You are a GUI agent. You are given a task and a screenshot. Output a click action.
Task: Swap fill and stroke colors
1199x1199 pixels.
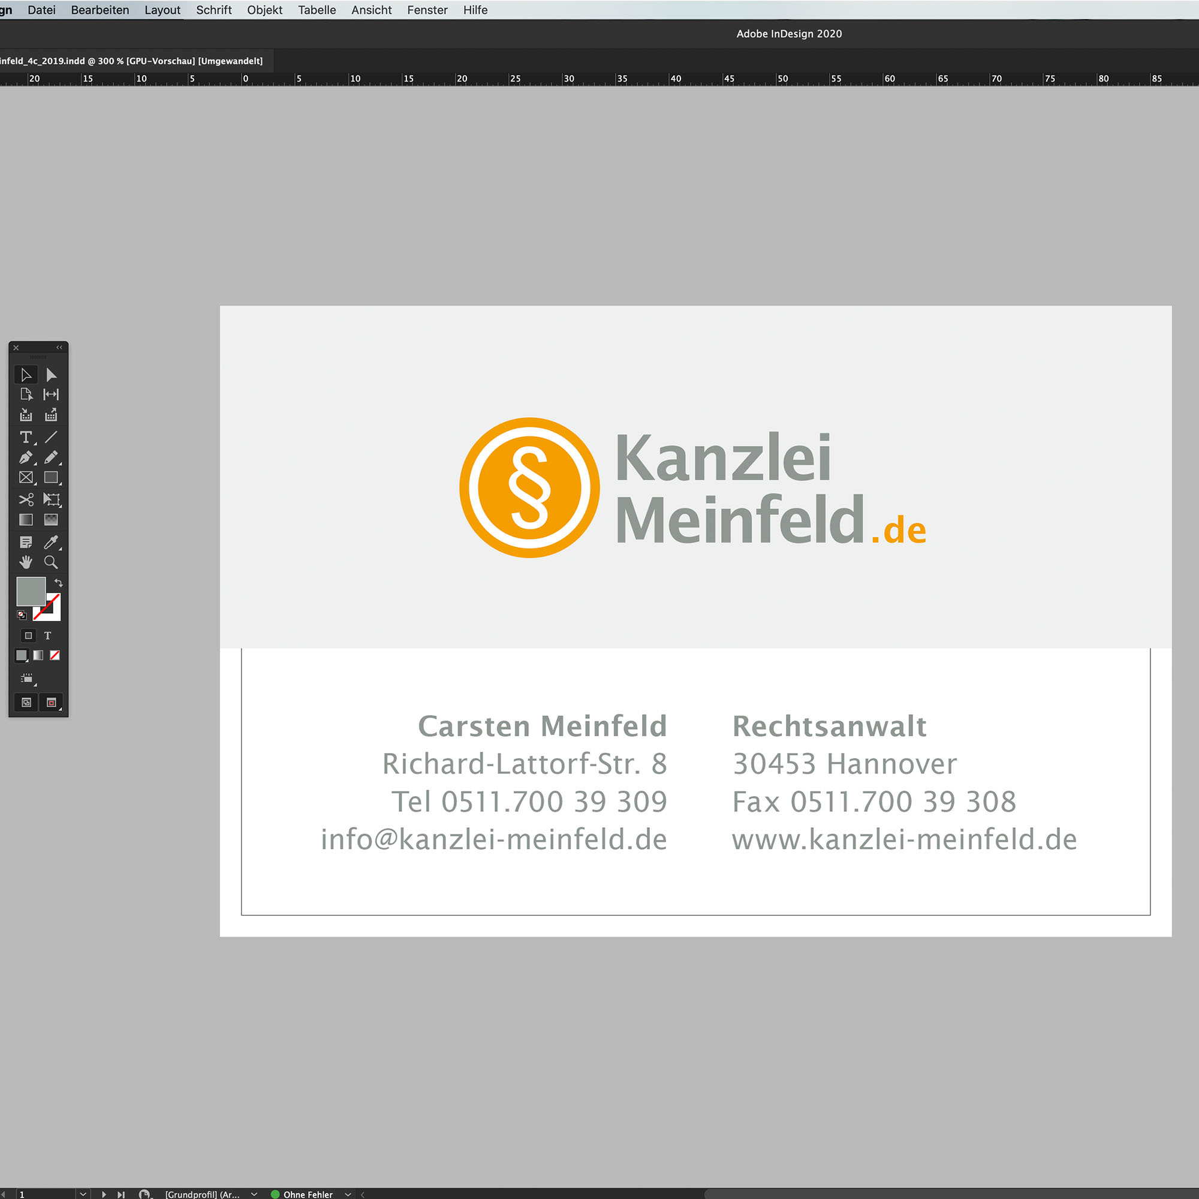click(x=58, y=583)
